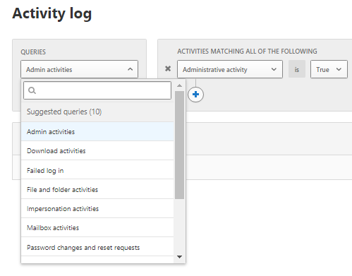Click the scrollbar up arrow
This screenshot has height=276, width=352.
coord(179,85)
